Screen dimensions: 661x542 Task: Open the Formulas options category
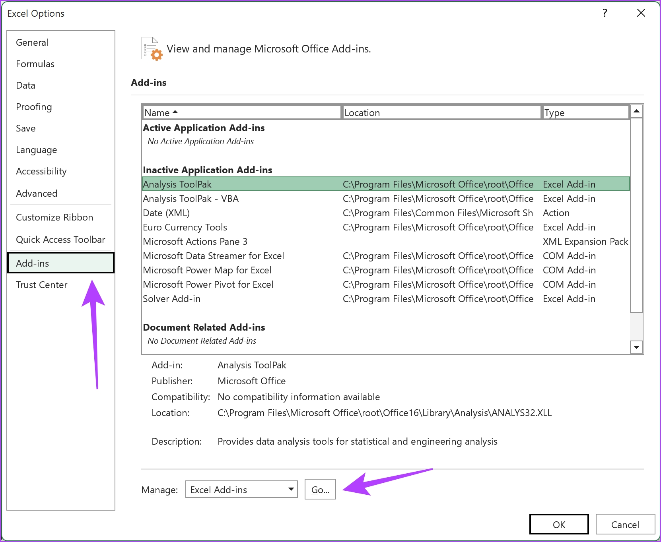click(61, 64)
